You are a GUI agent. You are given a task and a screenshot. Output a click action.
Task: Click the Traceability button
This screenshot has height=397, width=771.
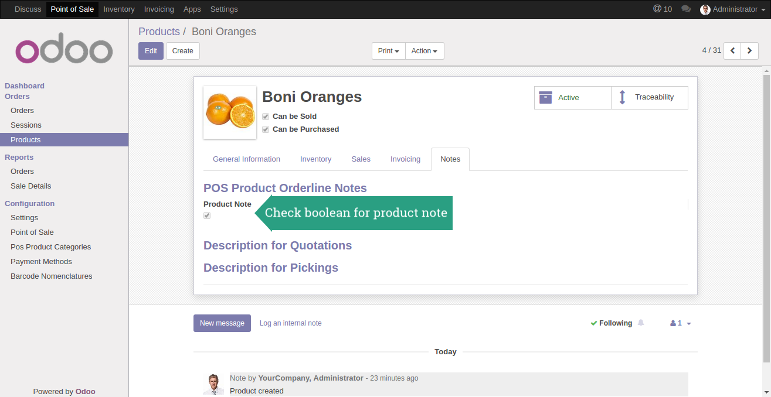pyautogui.click(x=650, y=98)
